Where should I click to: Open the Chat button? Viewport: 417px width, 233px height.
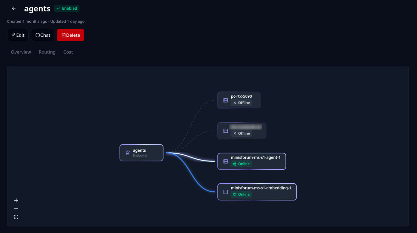43,35
